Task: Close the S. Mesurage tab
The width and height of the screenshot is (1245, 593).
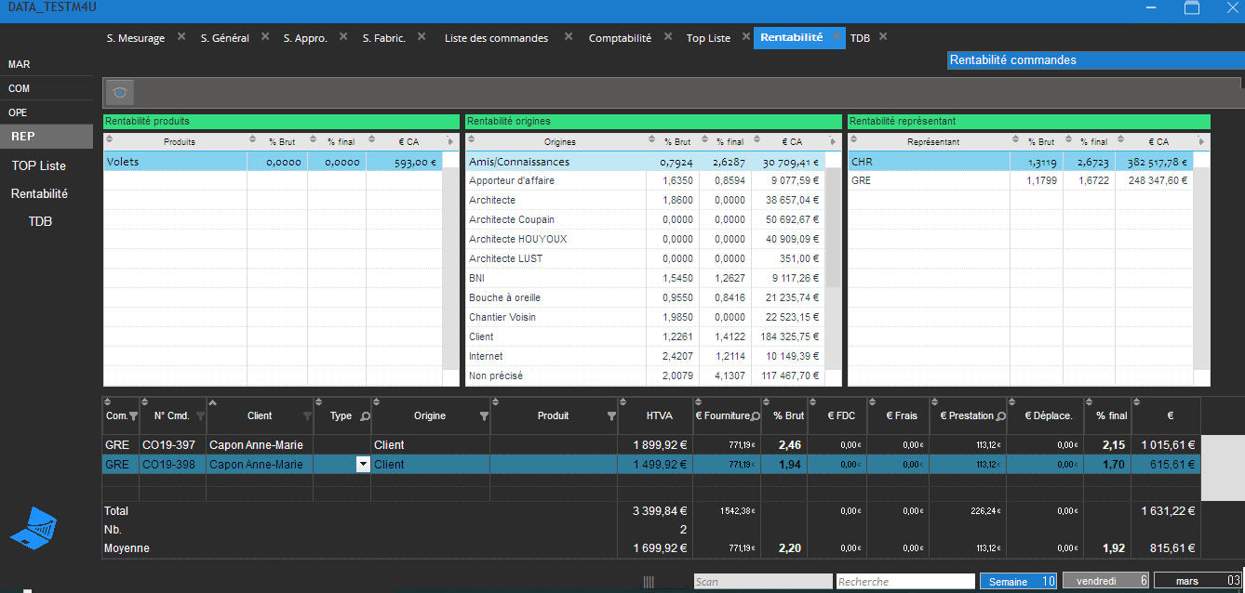Action: 181,37
